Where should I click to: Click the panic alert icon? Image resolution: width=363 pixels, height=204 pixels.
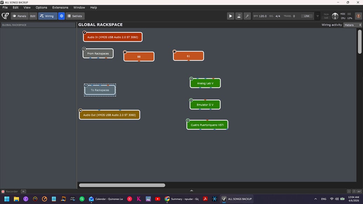point(358,16)
